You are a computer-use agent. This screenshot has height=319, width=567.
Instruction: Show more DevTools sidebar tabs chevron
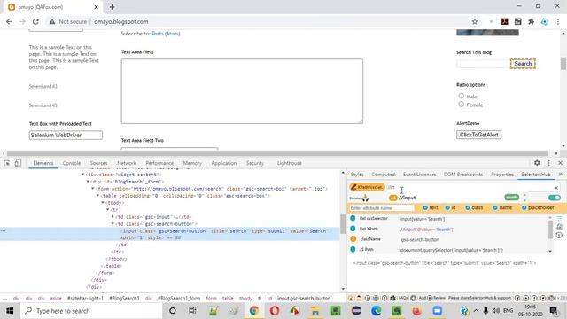coord(561,175)
